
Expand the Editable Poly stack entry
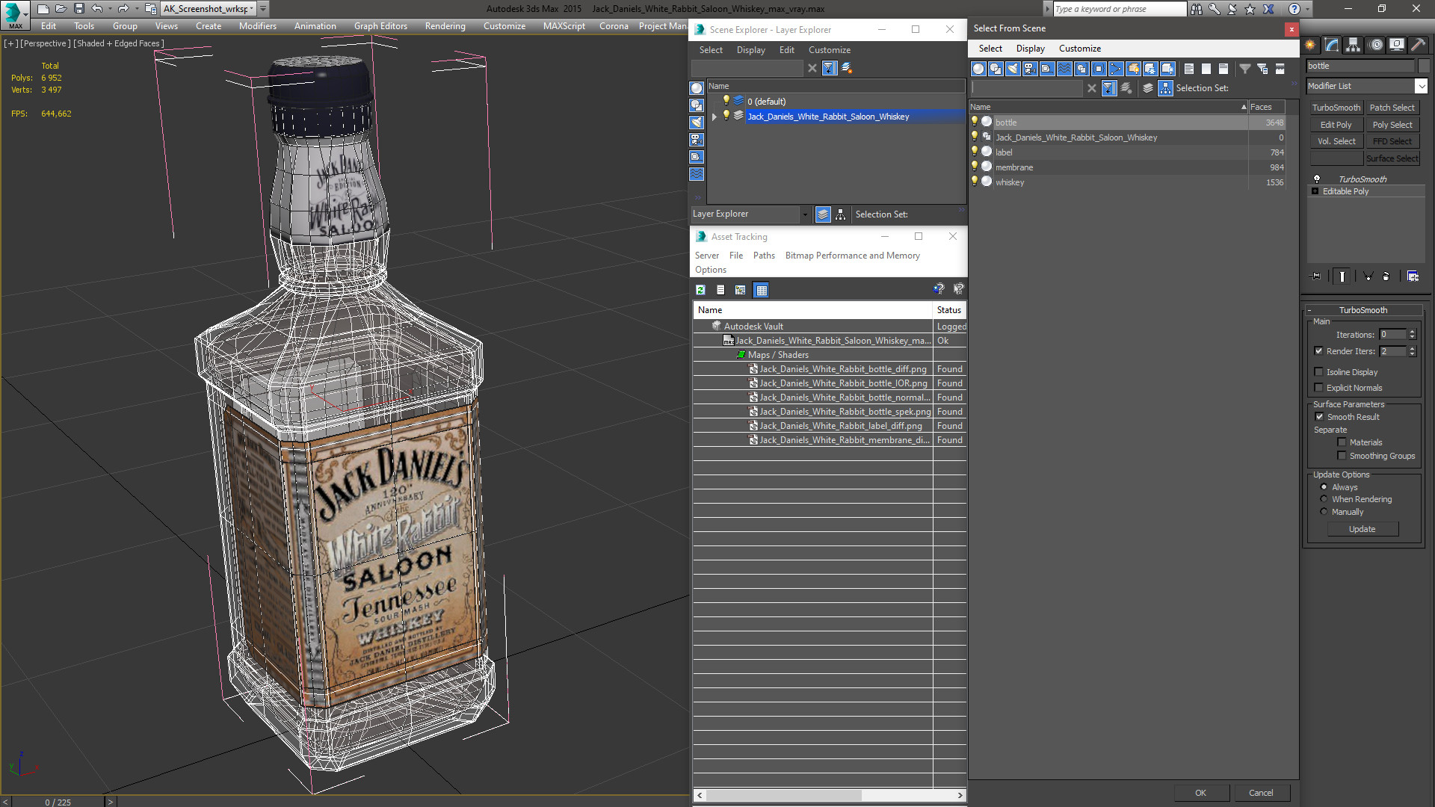pyautogui.click(x=1315, y=191)
